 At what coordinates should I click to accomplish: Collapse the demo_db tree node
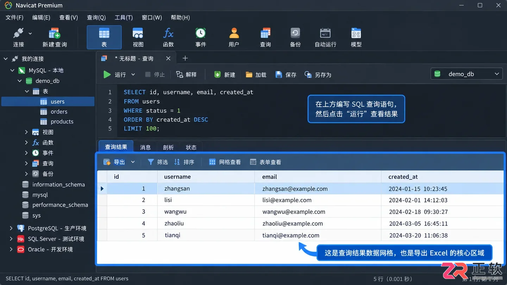pyautogui.click(x=20, y=81)
